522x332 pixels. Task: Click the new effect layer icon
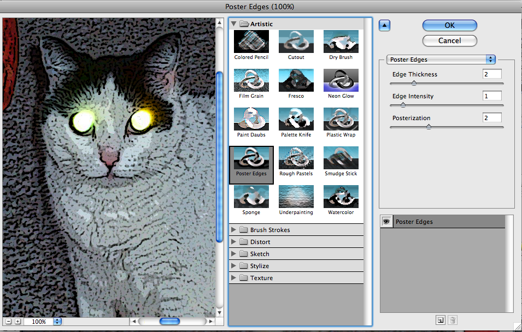click(x=441, y=321)
